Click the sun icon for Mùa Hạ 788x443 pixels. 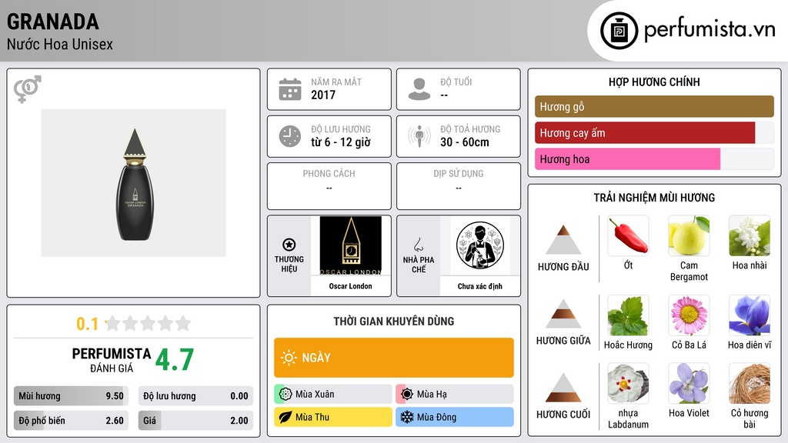click(407, 395)
